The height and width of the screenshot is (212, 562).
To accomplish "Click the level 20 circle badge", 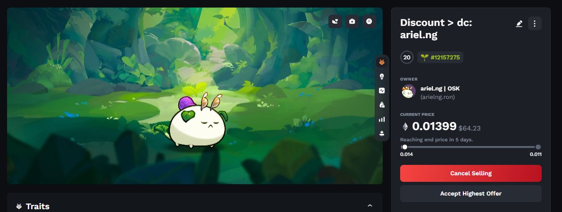I will 407,57.
